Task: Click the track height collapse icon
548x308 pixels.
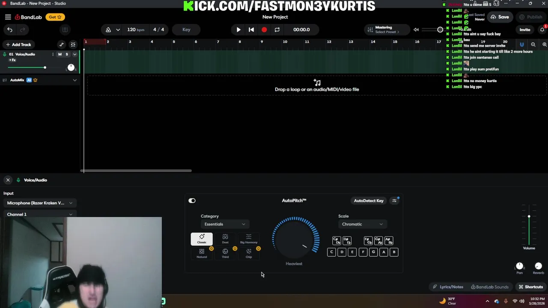Action: (73, 44)
